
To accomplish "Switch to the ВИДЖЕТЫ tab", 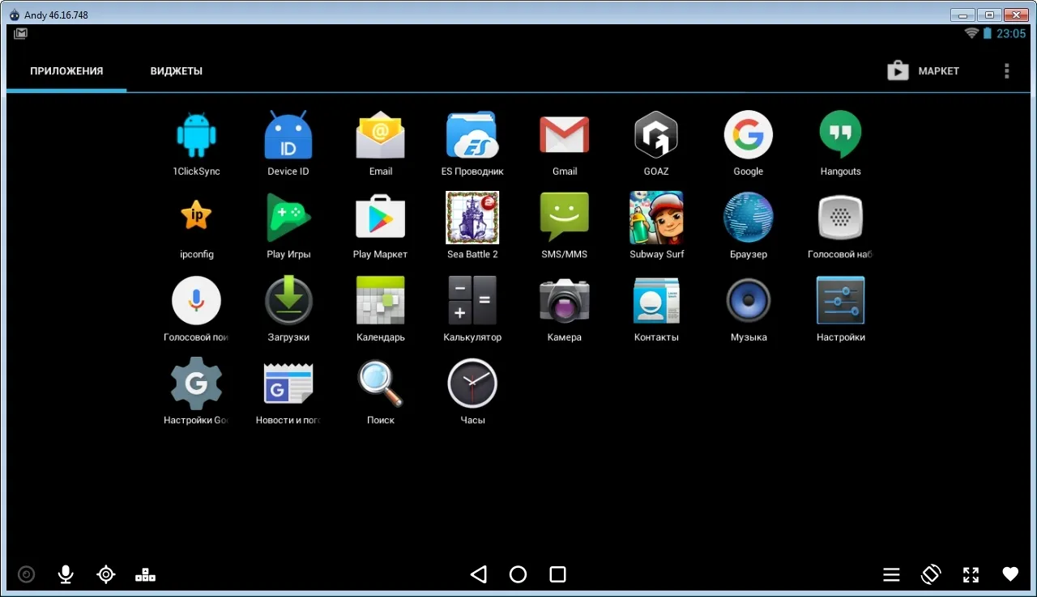I will [176, 71].
